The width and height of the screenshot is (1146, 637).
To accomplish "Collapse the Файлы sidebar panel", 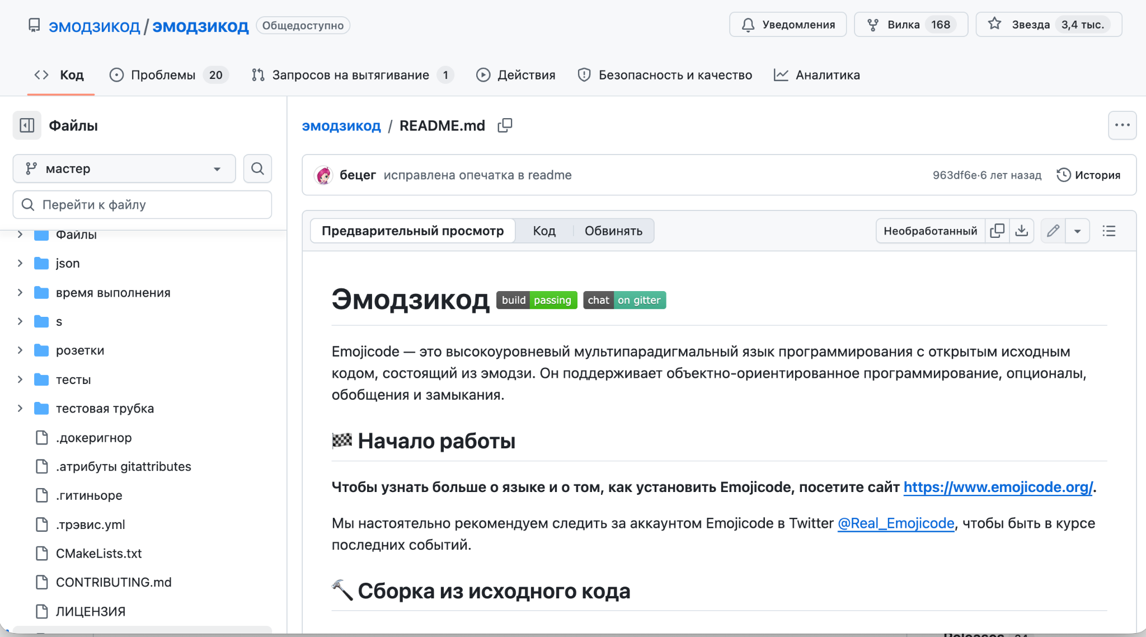I will pyautogui.click(x=27, y=125).
